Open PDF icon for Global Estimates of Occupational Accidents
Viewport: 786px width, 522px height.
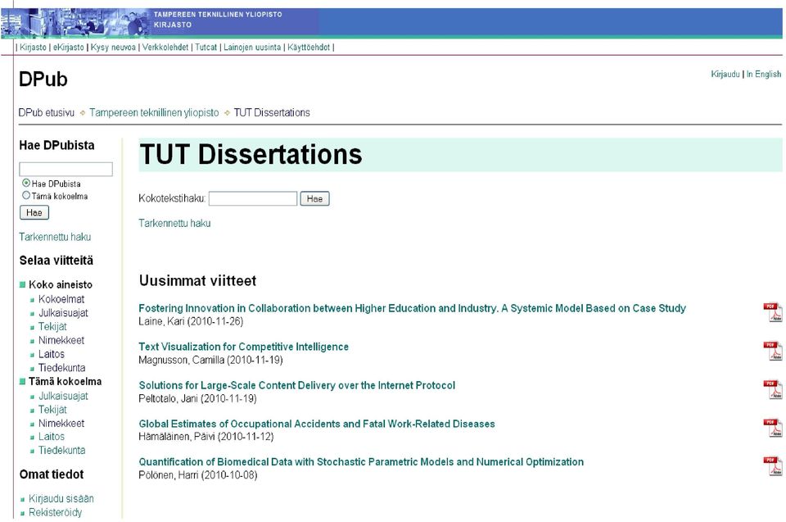(772, 428)
